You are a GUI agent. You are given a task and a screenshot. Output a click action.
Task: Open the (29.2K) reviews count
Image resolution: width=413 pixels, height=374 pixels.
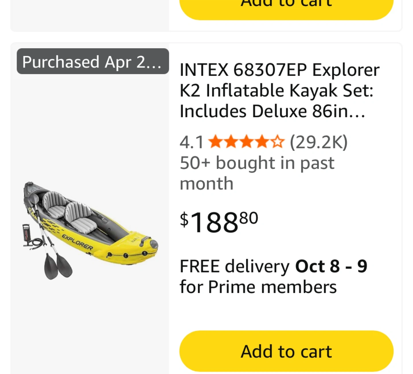coord(318,142)
